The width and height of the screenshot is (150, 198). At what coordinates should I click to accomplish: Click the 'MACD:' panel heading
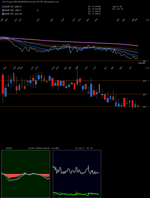click(x=9, y=148)
